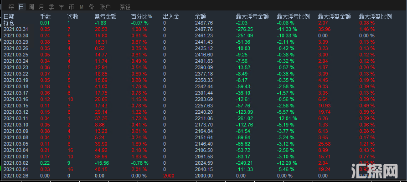
Task: Open the 币 currency tab
Action: coord(71,7)
